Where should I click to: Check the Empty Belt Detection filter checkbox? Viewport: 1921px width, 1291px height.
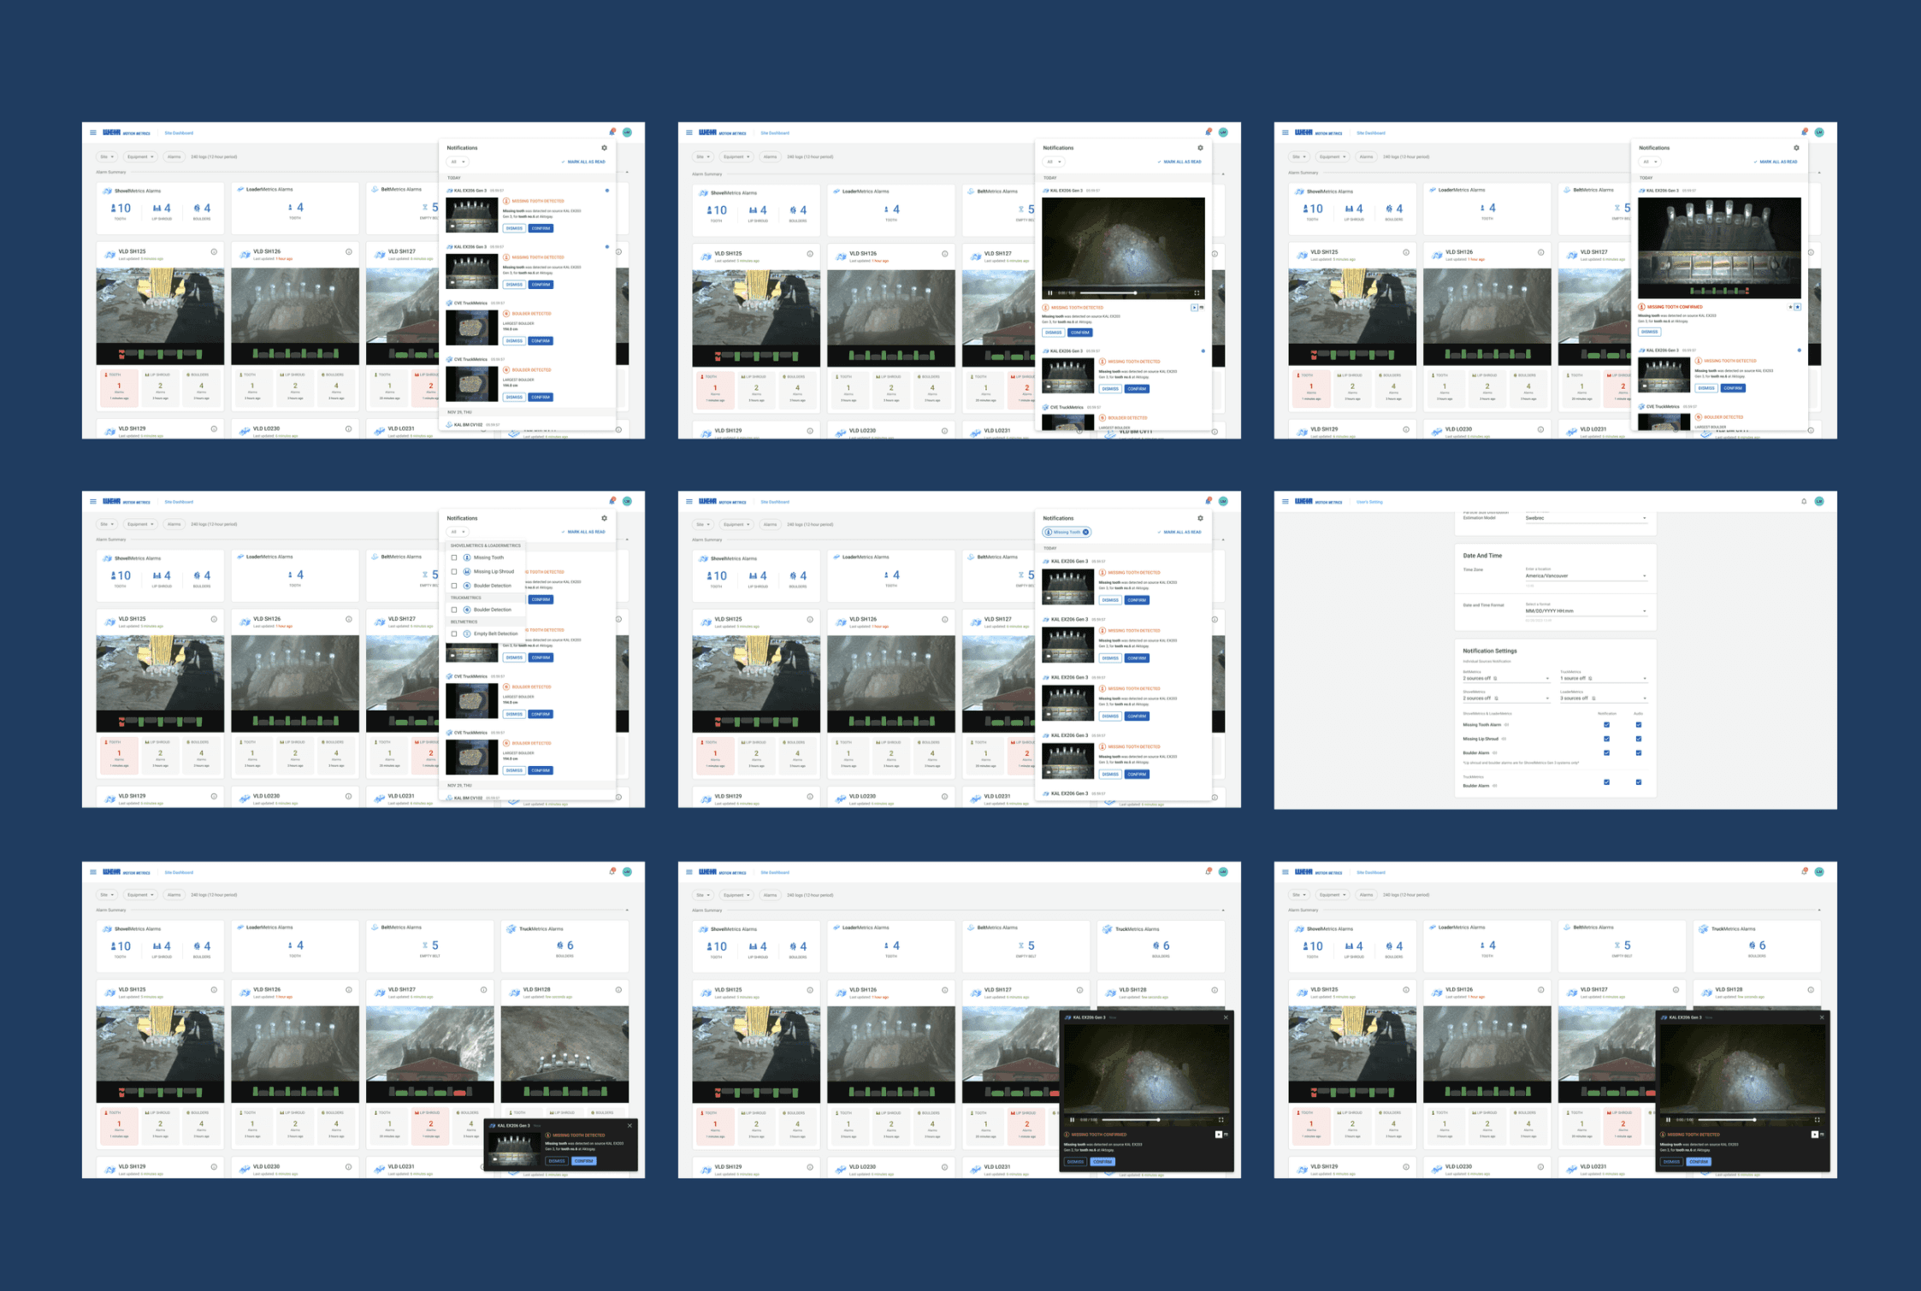tap(454, 634)
